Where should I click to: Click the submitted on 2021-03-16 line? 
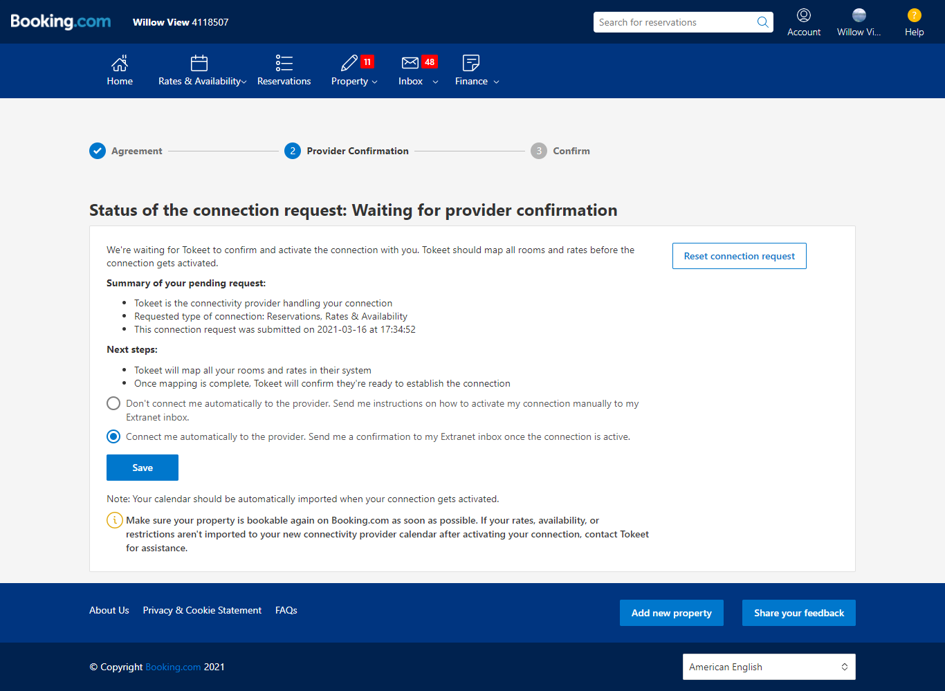275,329
